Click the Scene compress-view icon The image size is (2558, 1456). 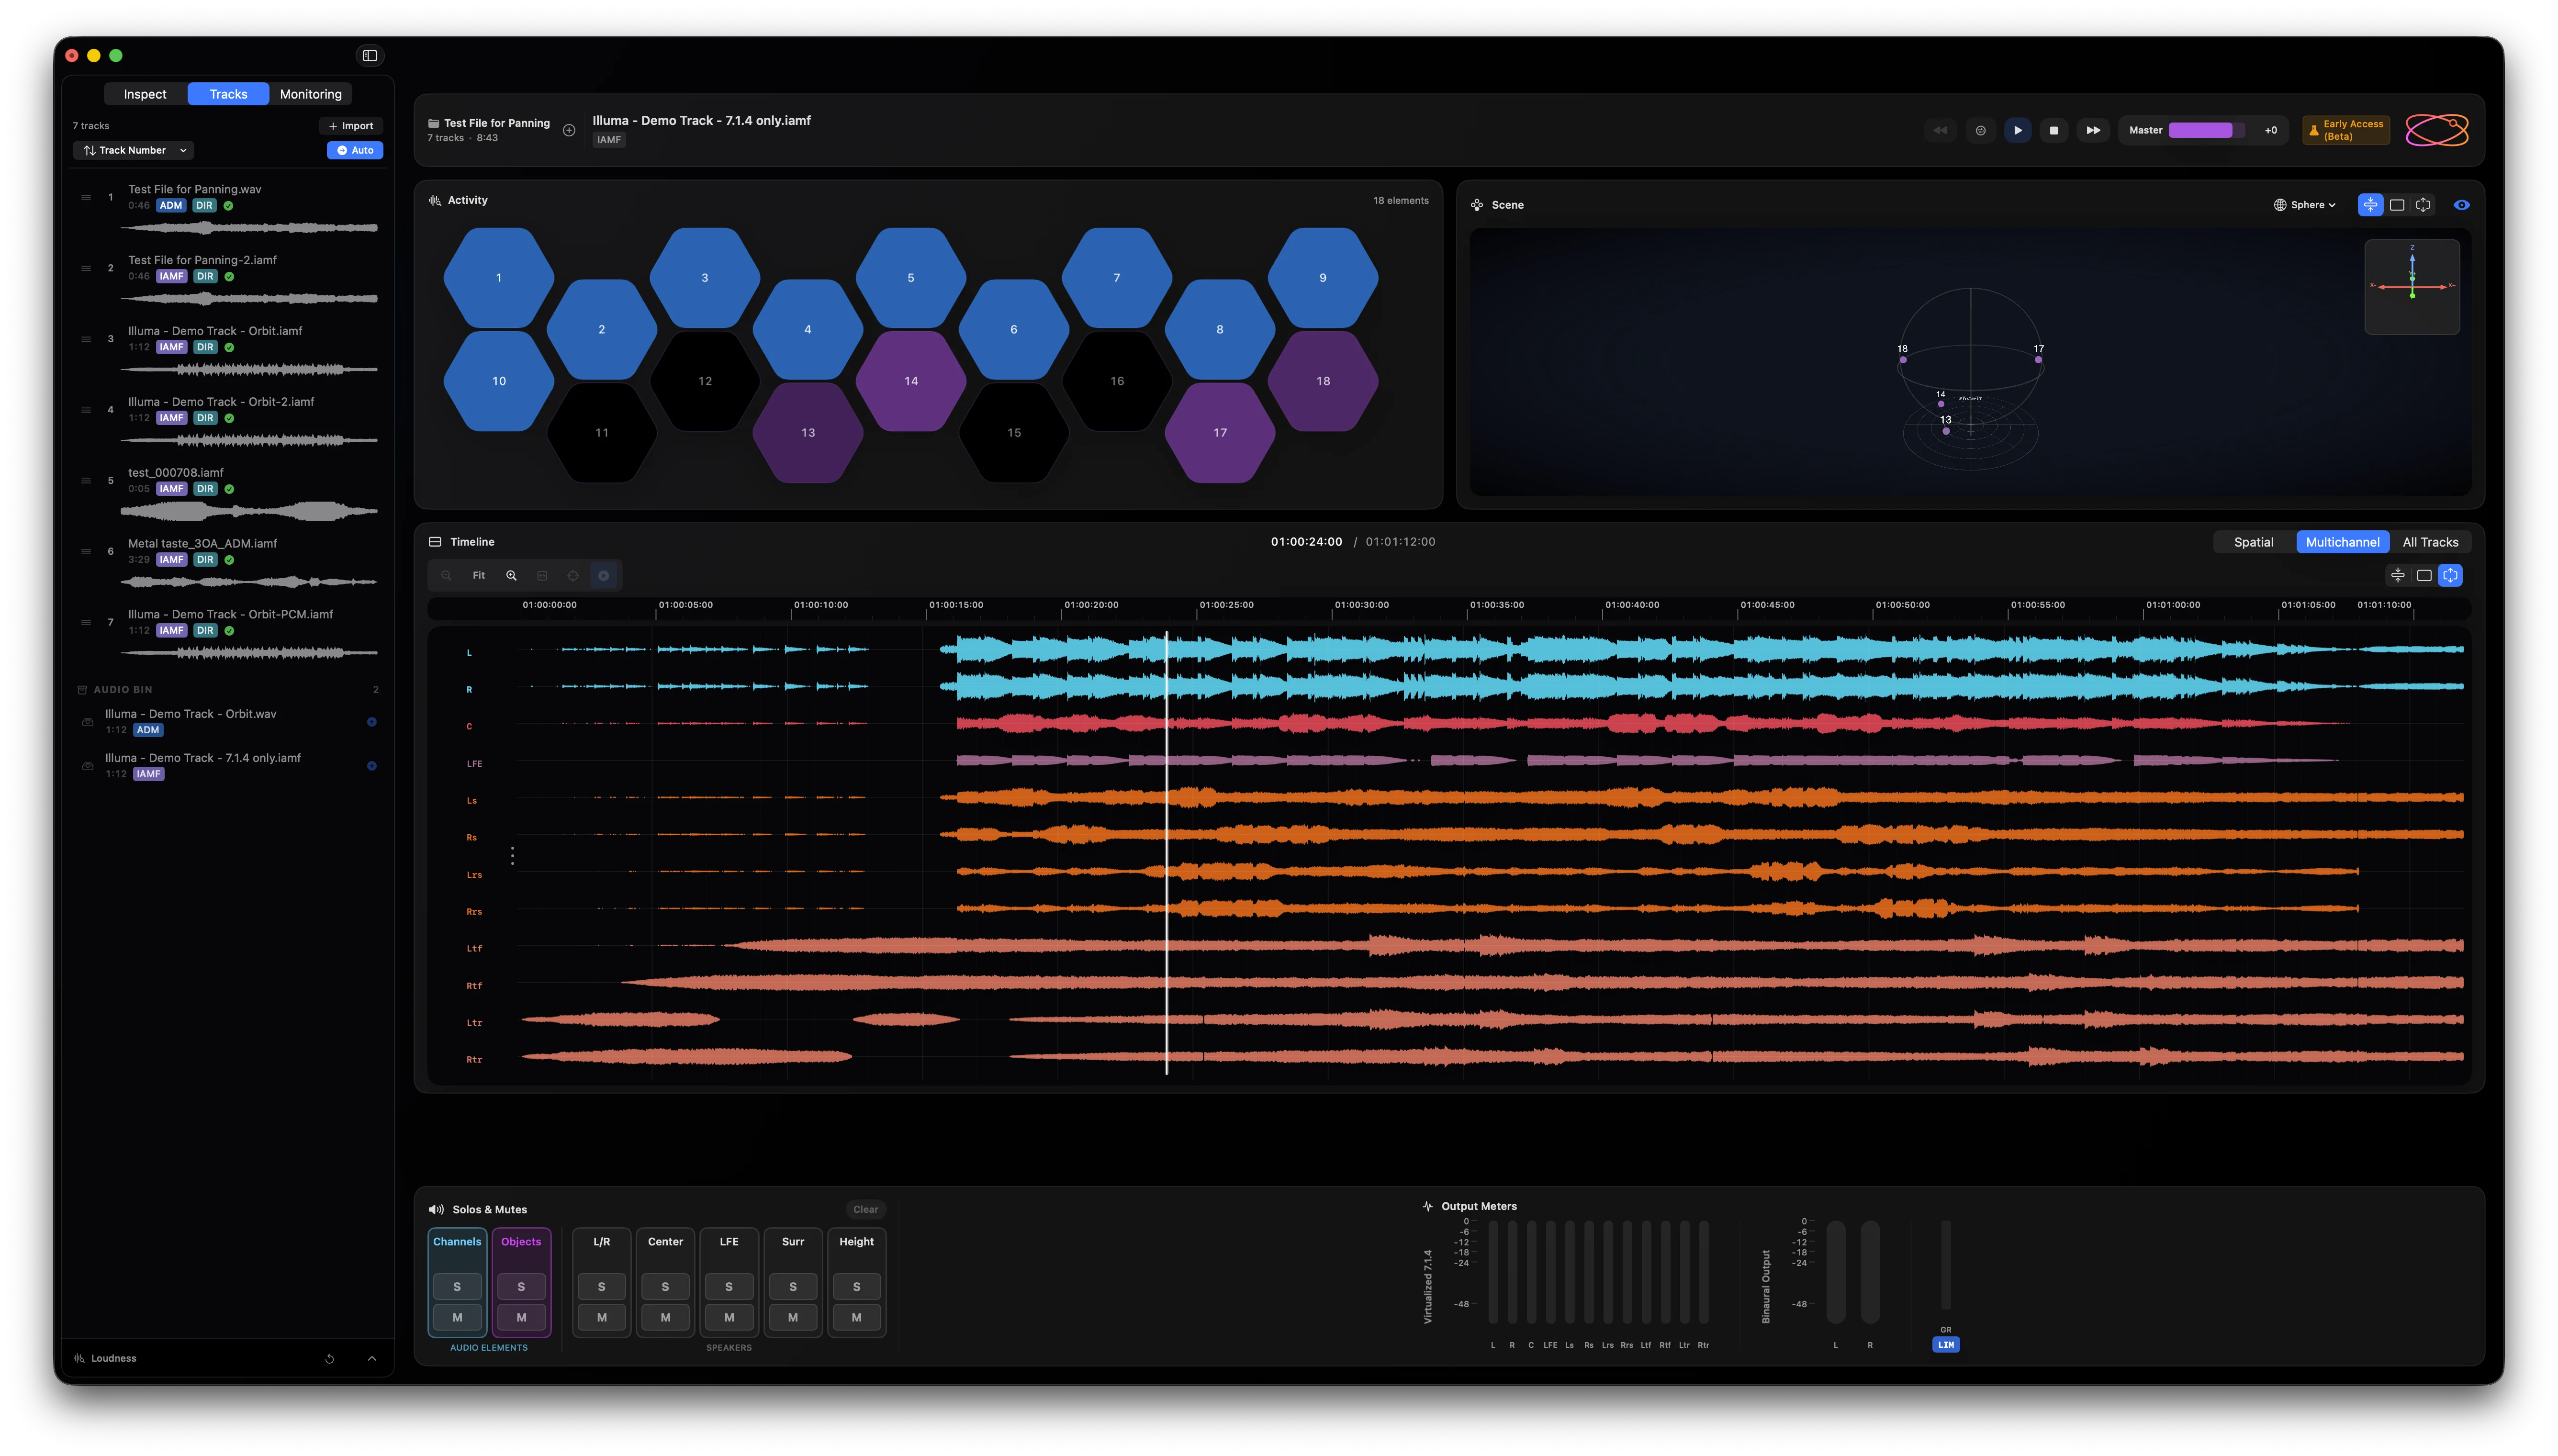2371,205
